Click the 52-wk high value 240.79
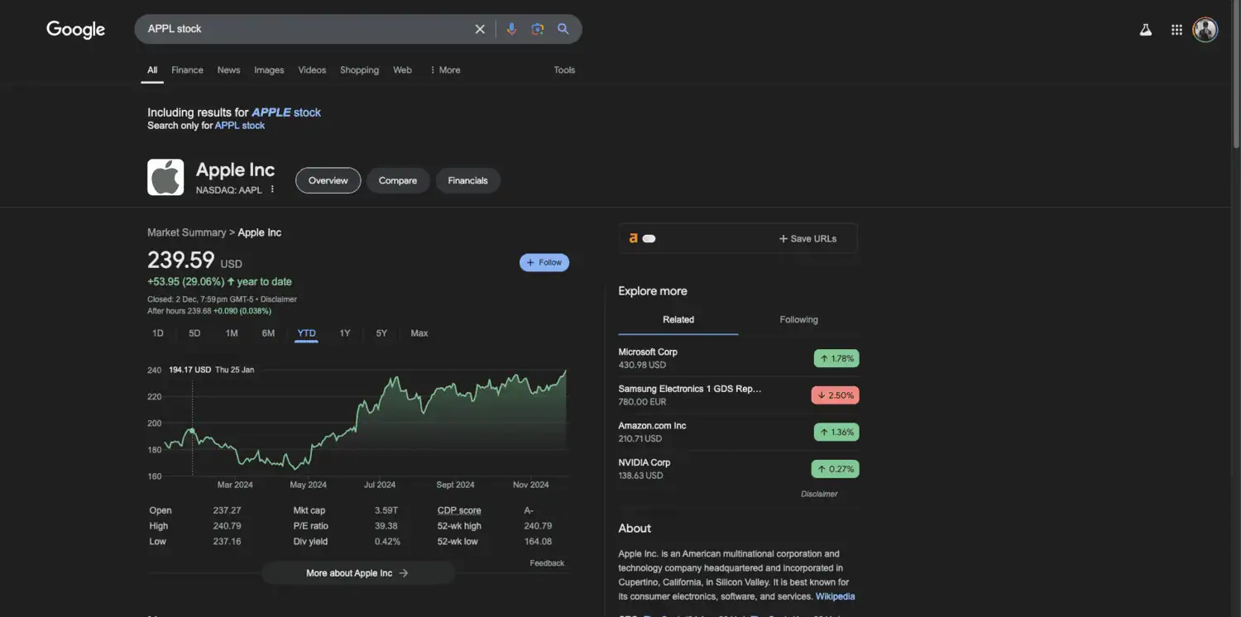This screenshot has width=1241, height=617. 538,526
